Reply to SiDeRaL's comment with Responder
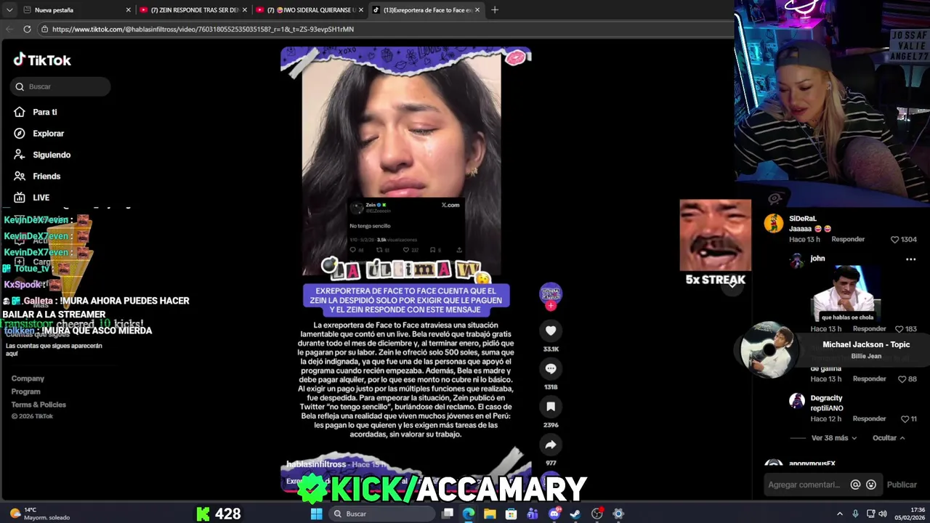 pos(848,239)
